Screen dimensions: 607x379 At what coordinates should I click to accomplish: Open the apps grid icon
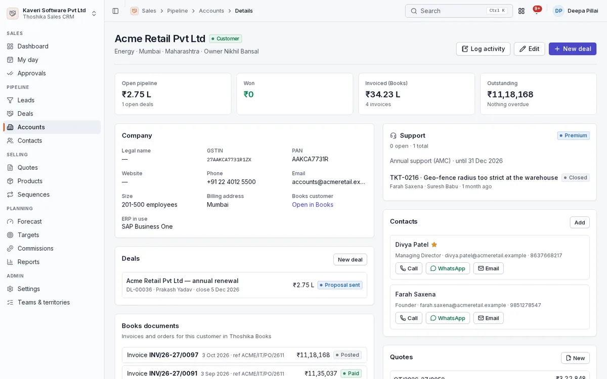coord(522,11)
